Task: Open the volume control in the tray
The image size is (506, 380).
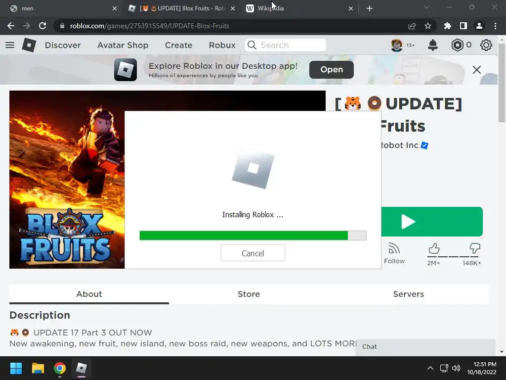Action: [x=456, y=368]
